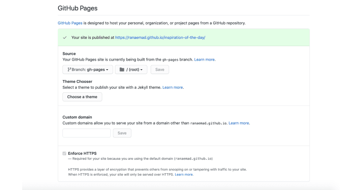
Task: Open Learn more link under Source
Action: [205, 59]
